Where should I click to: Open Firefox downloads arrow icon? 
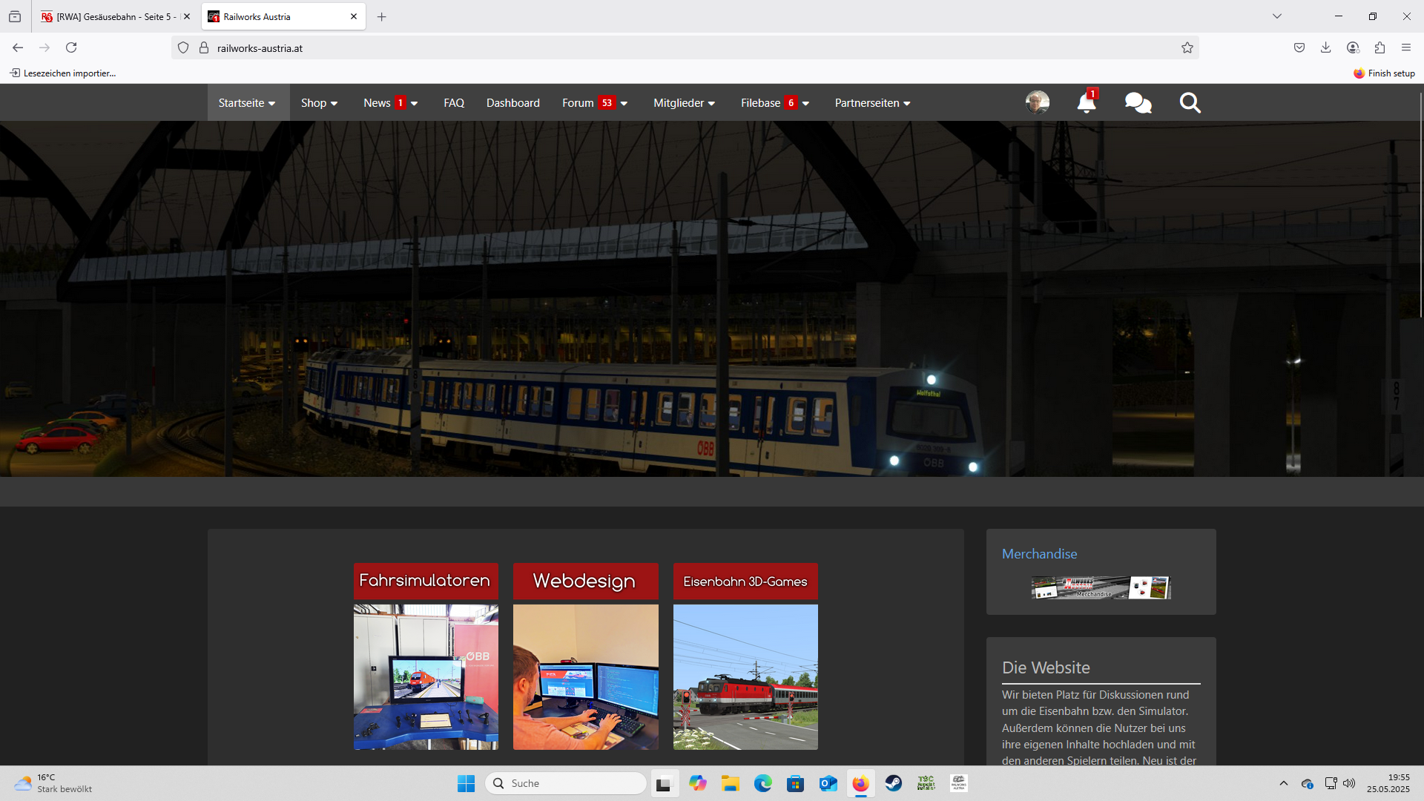(x=1325, y=48)
